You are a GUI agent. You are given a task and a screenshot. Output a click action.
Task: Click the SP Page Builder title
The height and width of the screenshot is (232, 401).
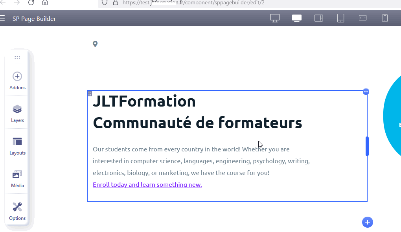[x=34, y=18]
